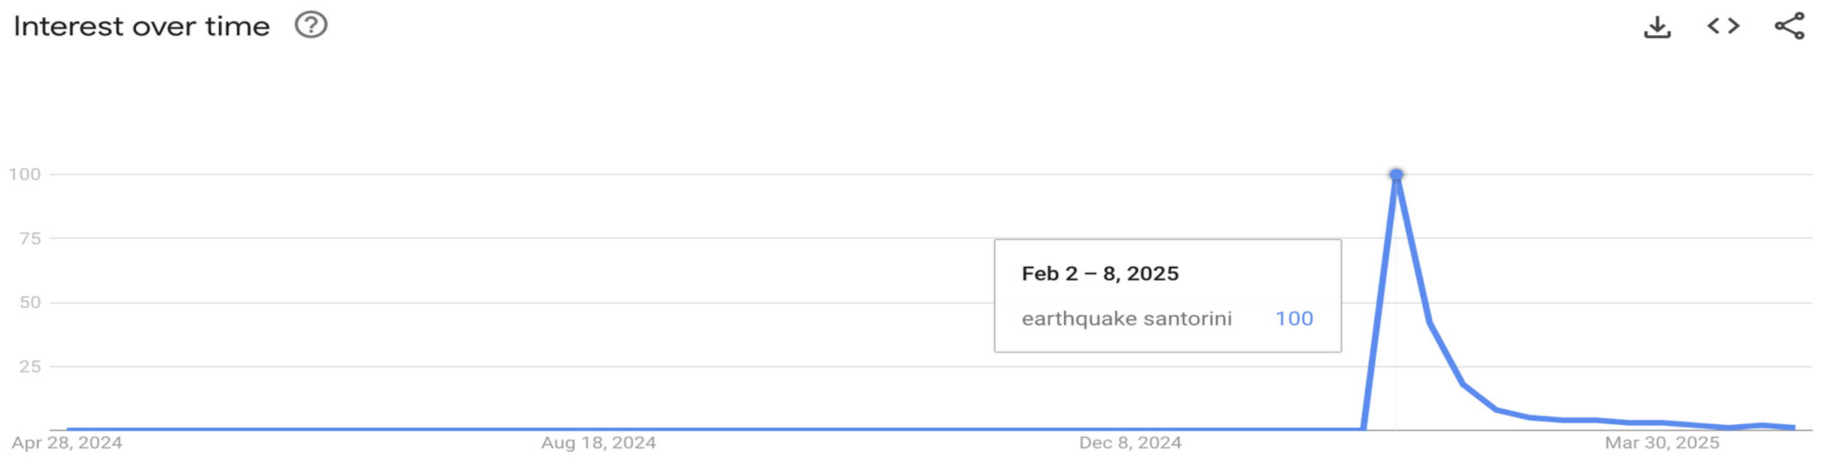Click the 50 y-axis label
This screenshot has height=463, width=1829.
click(30, 303)
